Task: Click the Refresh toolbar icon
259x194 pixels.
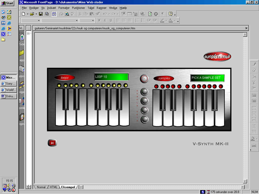Action: [150, 14]
